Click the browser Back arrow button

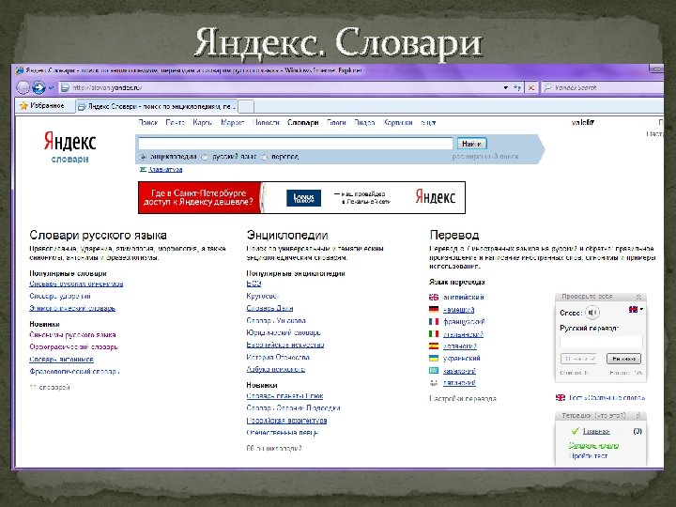click(23, 87)
